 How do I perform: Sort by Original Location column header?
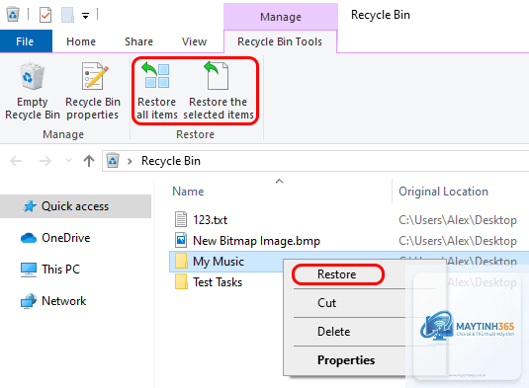click(443, 192)
